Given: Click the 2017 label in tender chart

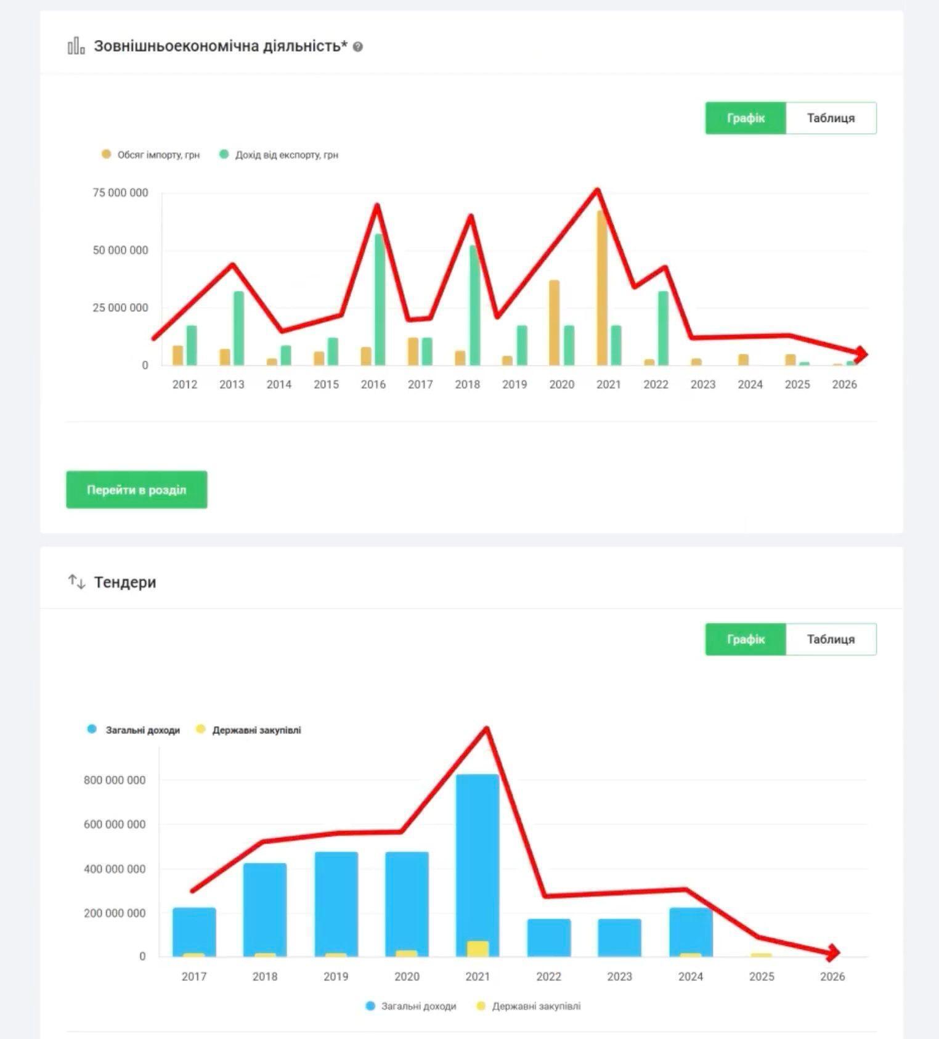Looking at the screenshot, I should tap(194, 976).
